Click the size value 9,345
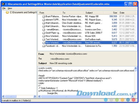The height and width of the screenshot is (104, 139). 114,20
